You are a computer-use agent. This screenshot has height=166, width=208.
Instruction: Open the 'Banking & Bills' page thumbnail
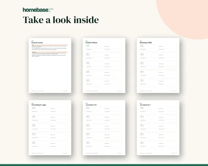click(x=158, y=65)
